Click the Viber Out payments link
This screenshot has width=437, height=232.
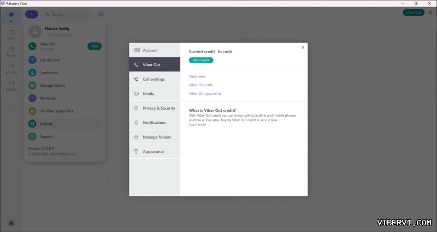[205, 93]
